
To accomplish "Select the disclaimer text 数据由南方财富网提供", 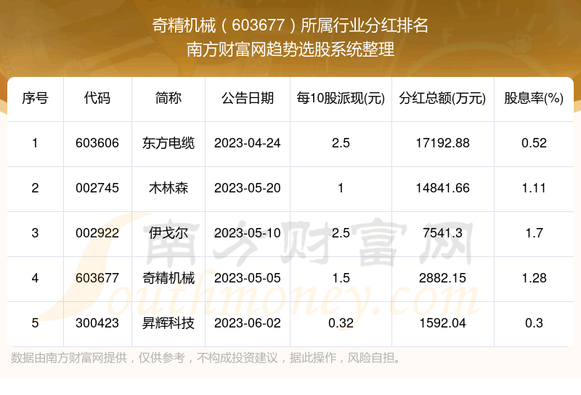I will coord(69,358).
